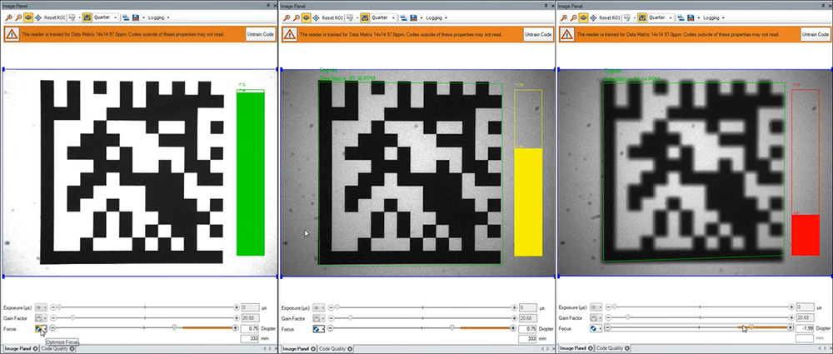Toggle highlighted image resolution button in right panel
The width and height of the screenshot is (833, 354).
coord(642,17)
